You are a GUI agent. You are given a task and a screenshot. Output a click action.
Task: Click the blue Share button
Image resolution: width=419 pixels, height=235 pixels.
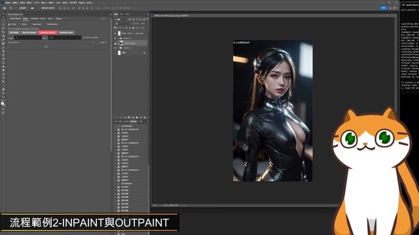[x=383, y=8]
